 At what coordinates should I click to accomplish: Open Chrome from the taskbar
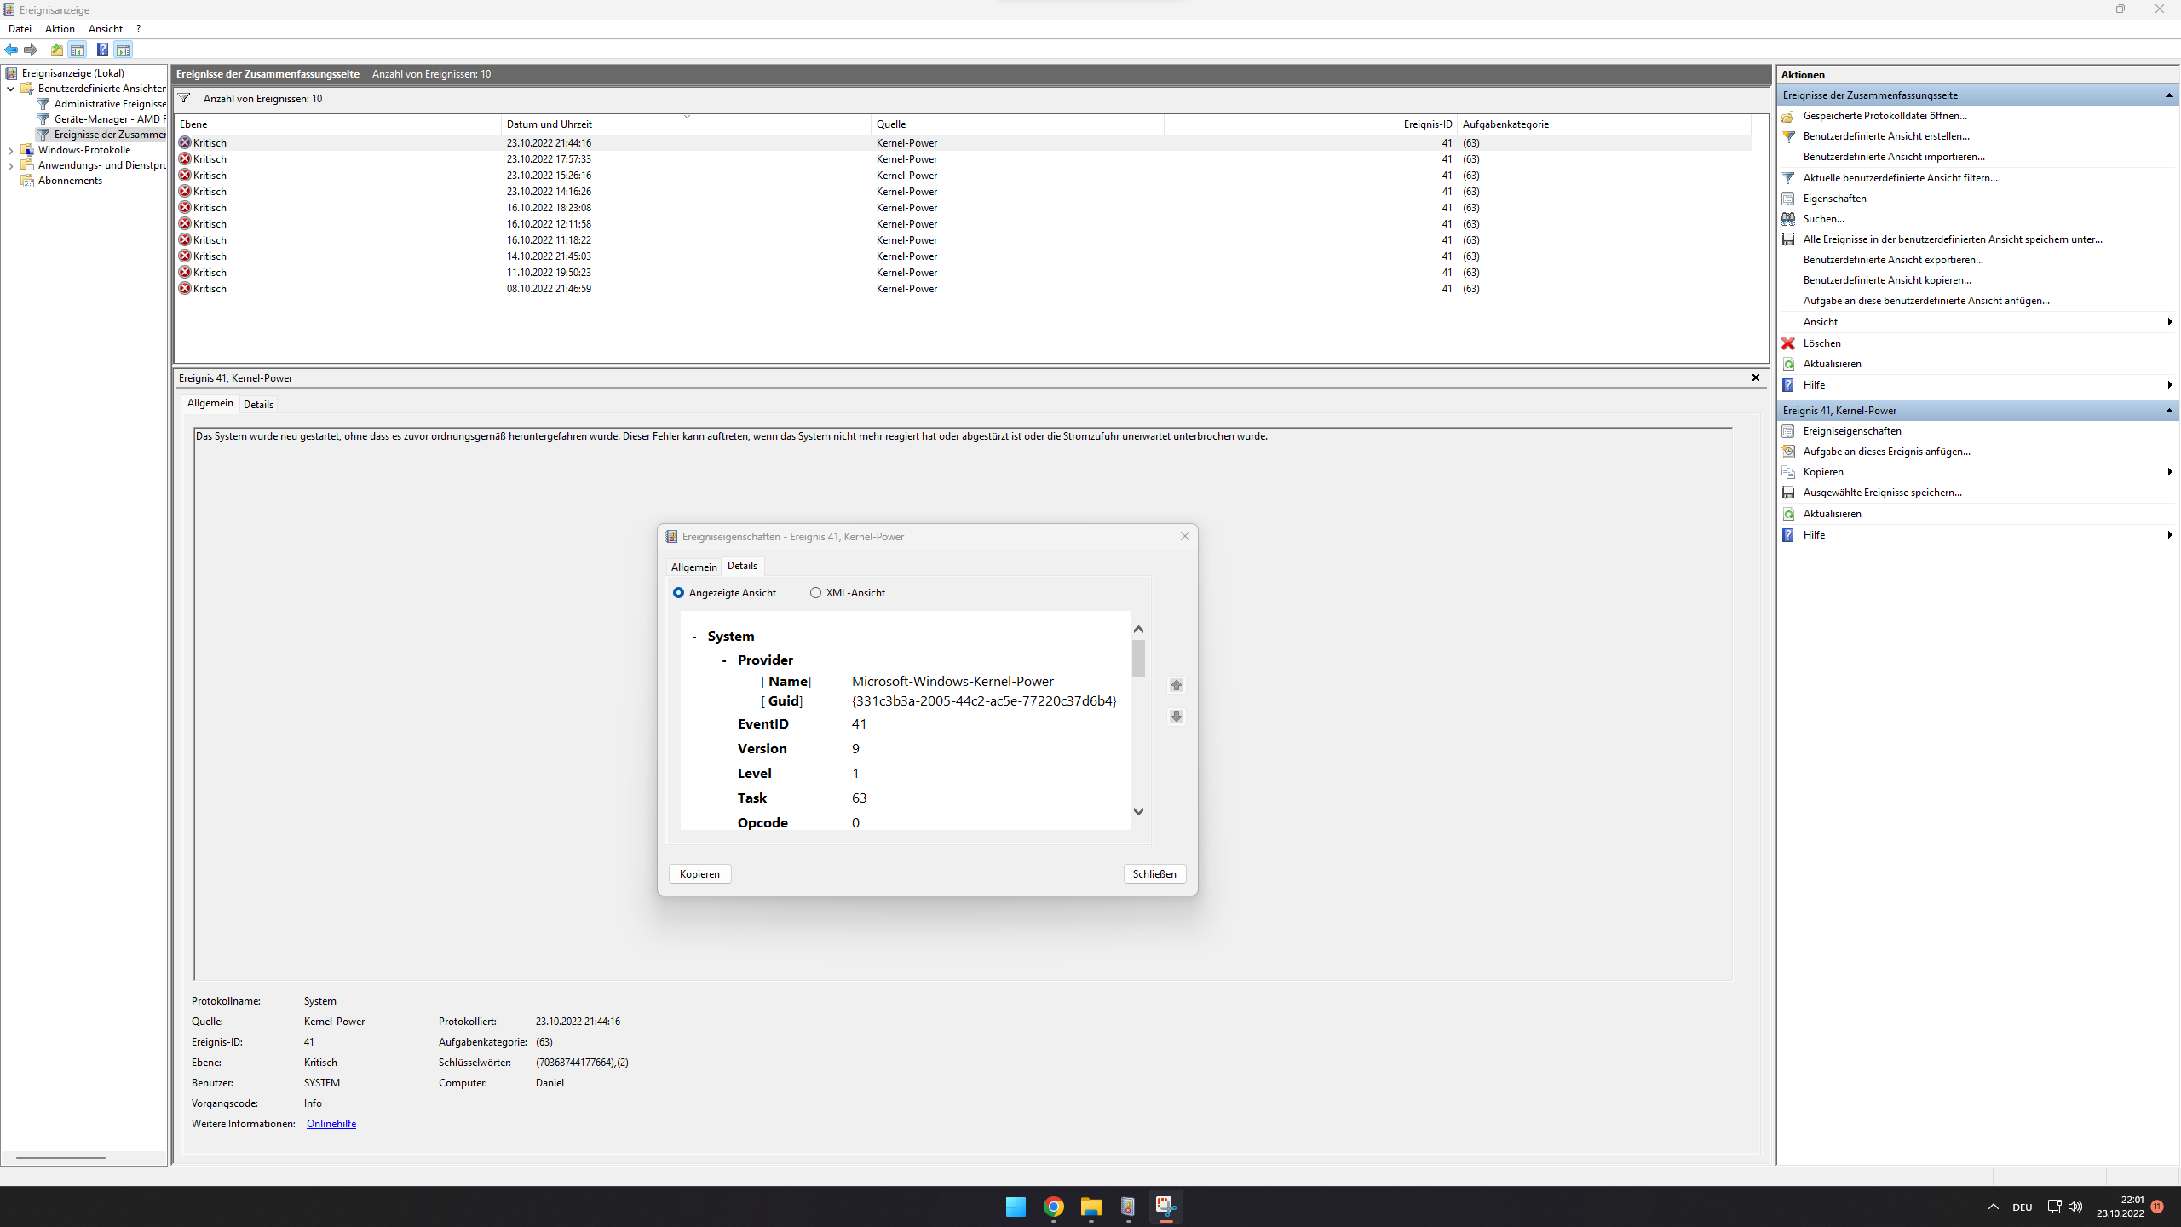(1053, 1207)
